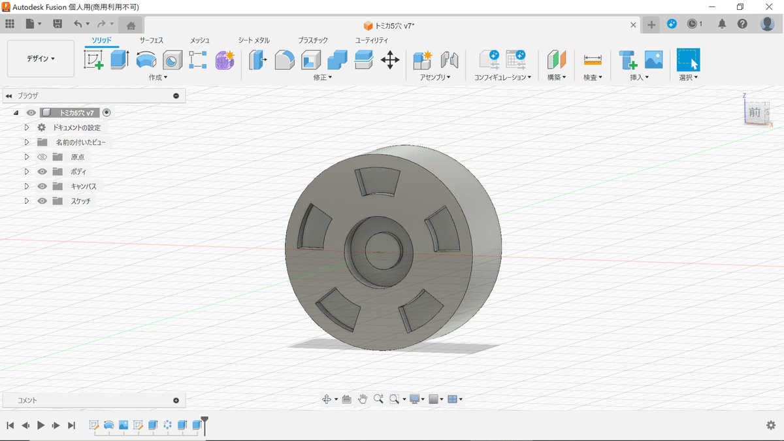The image size is (784, 441).
Task: Expand the コメント panel plus button
Action: (176, 400)
